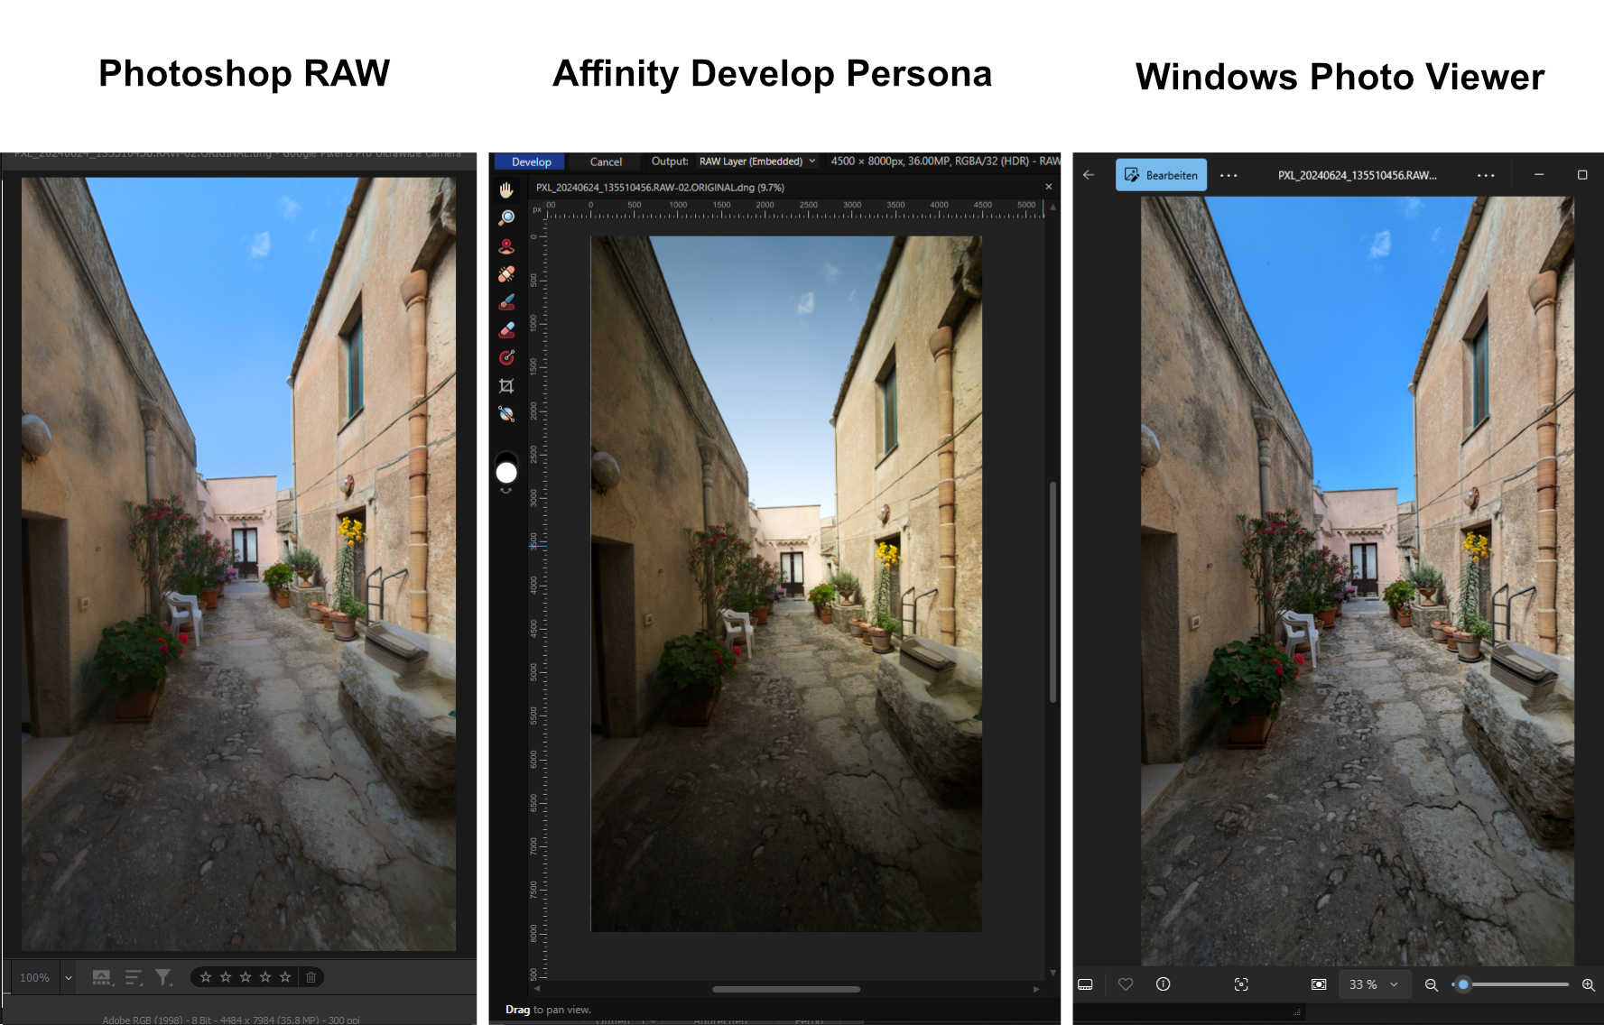Screen dimensions: 1604x1025
Task: Open the file info icon in Photo Viewer
Action: (x=1164, y=984)
